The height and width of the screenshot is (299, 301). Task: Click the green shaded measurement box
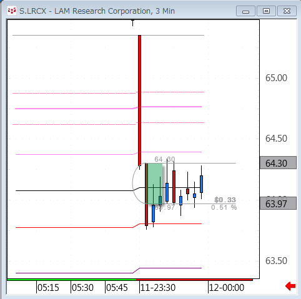(155, 184)
